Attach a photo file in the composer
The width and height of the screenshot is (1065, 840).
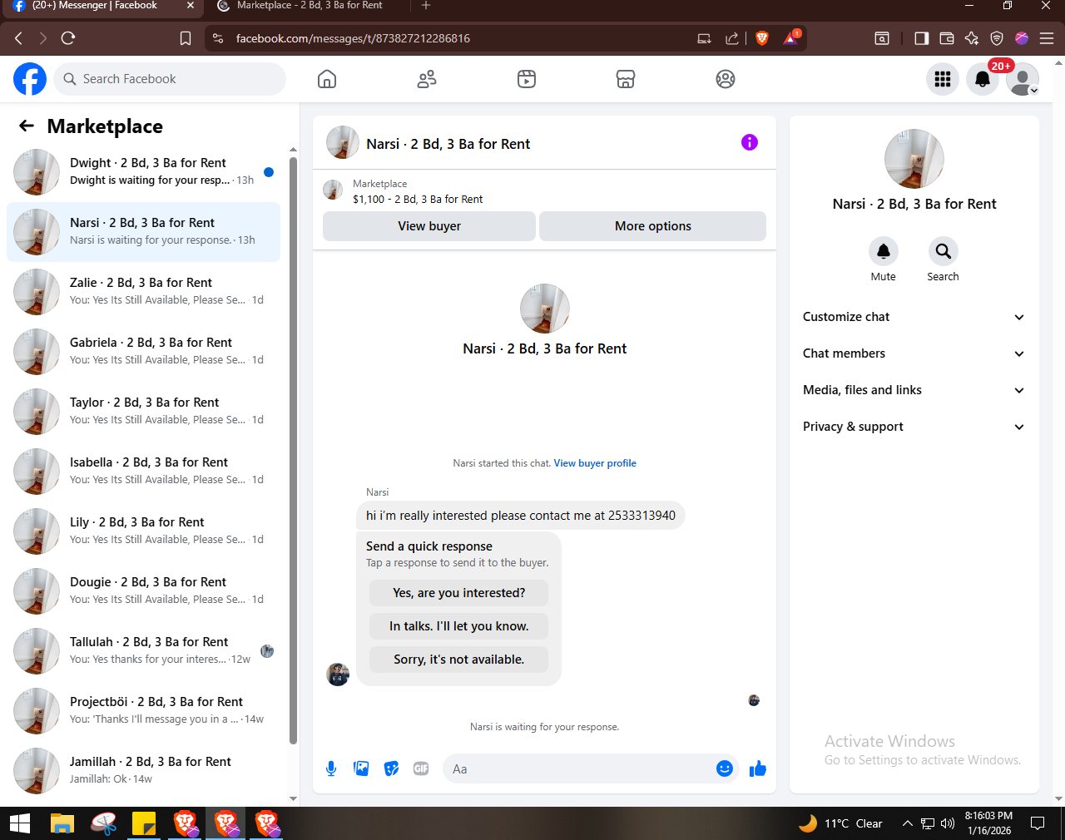tap(361, 768)
